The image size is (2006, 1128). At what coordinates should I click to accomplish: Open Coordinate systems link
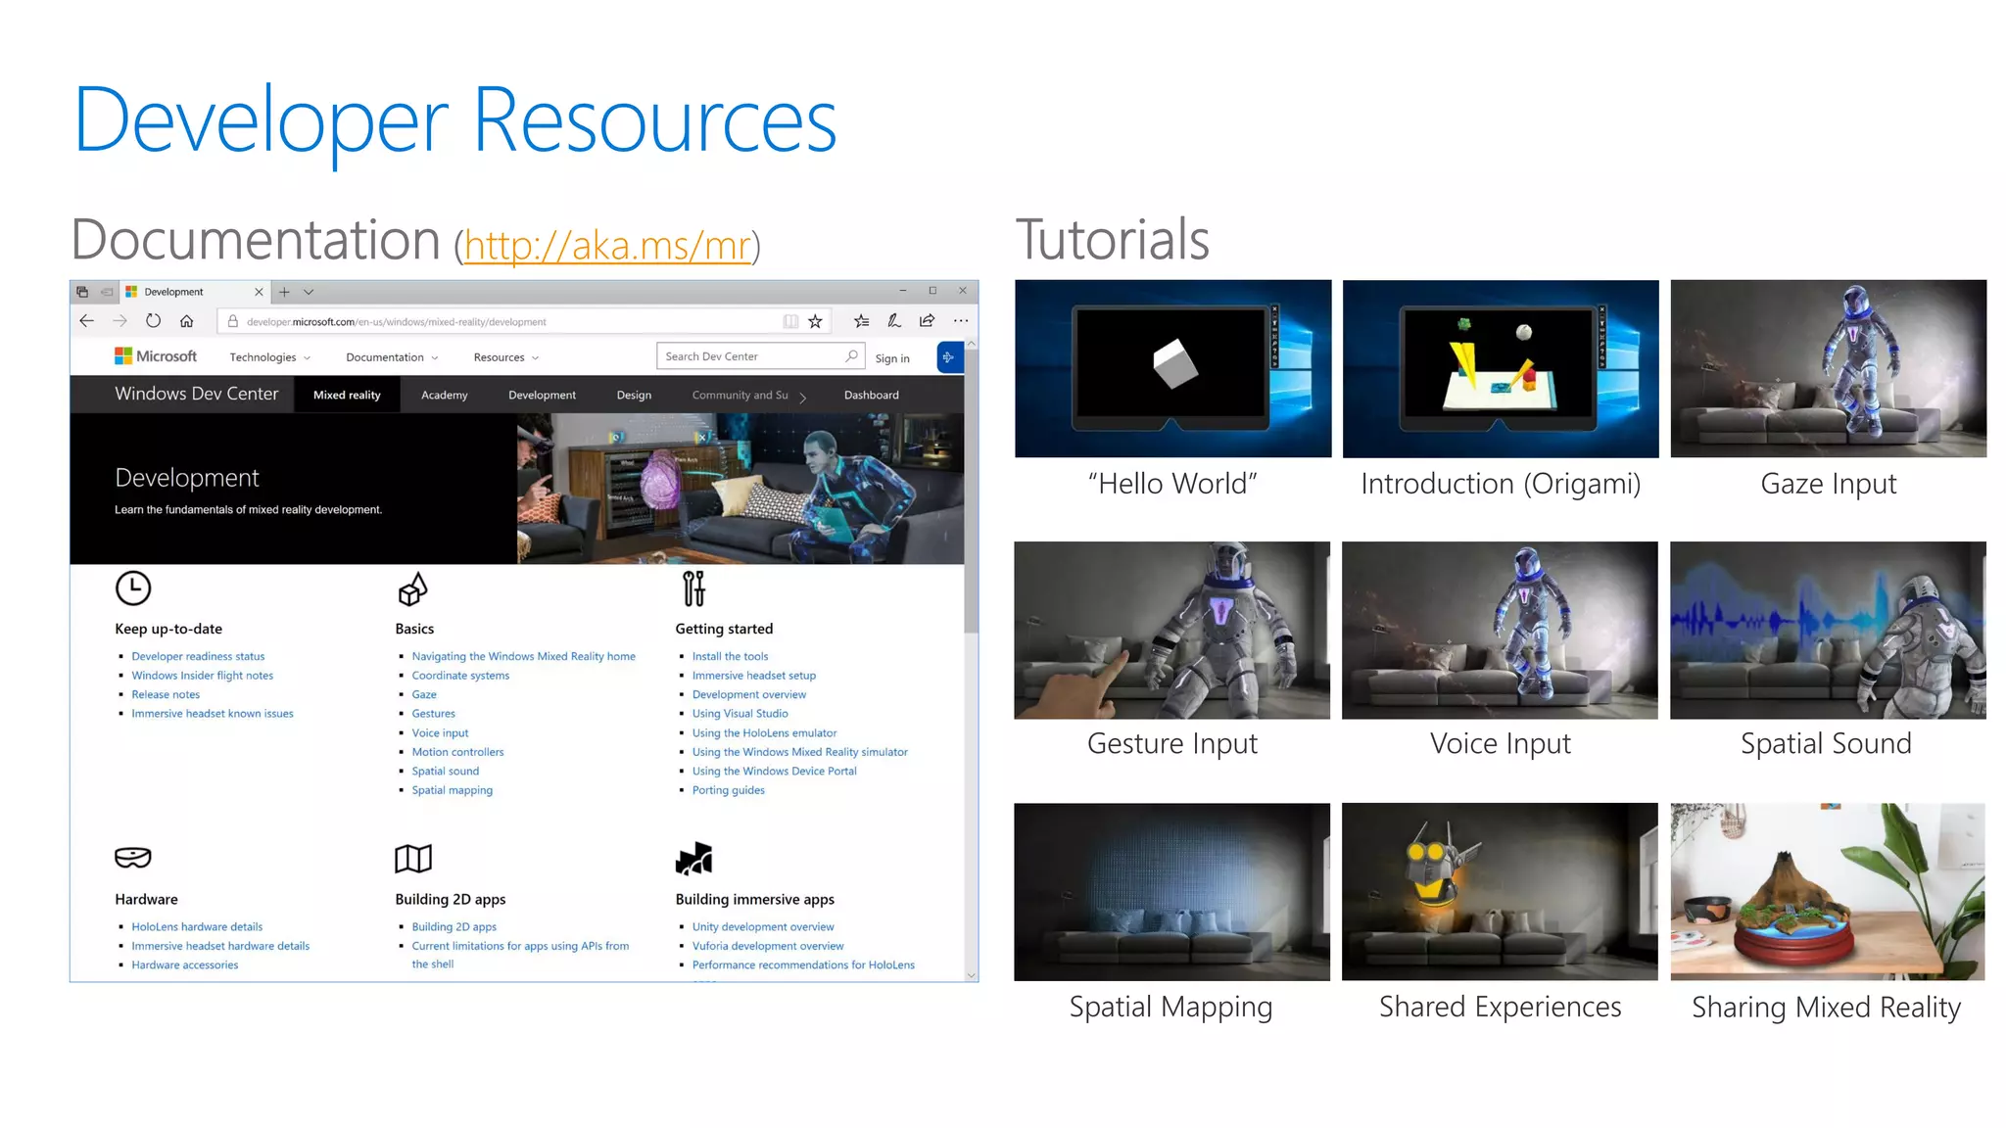coord(460,676)
